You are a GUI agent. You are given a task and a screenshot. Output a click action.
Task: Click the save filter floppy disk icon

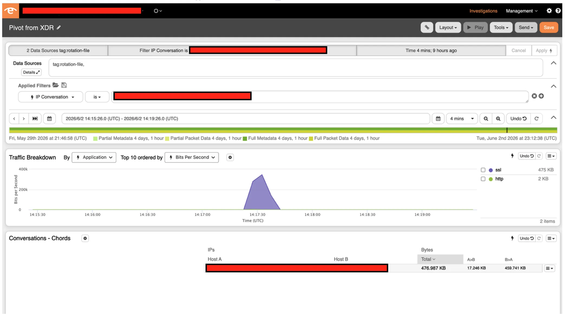[64, 85]
